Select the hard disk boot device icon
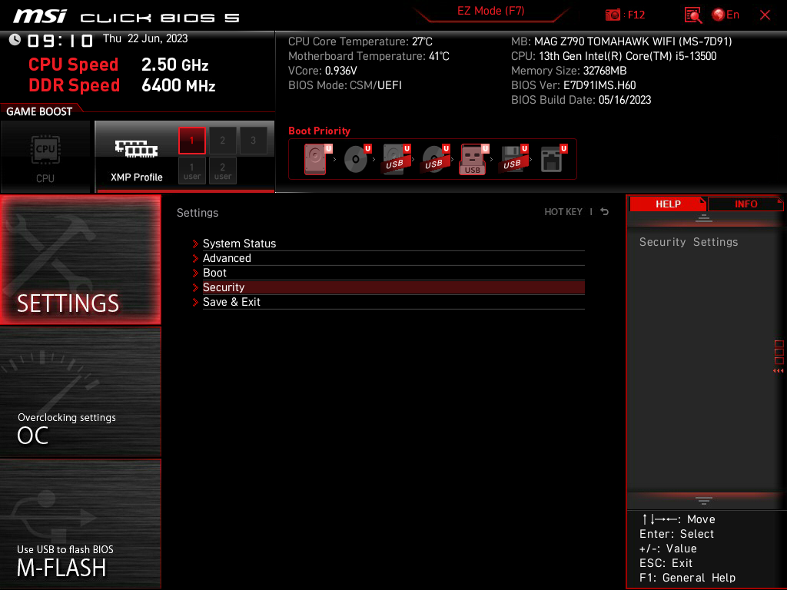This screenshot has width=787, height=590. click(317, 159)
